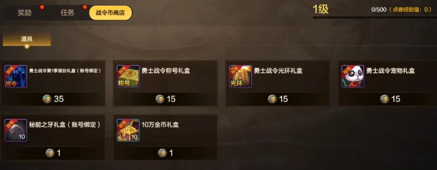Click the golden 光环 aura gift box icon
437x170 pixels.
[240, 76]
